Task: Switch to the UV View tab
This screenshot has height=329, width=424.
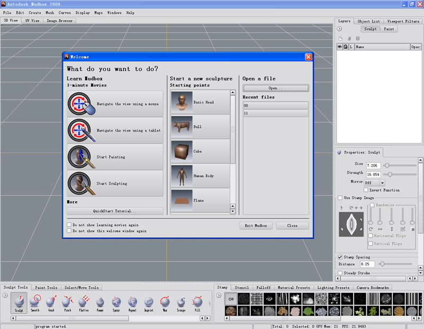Action: point(32,21)
